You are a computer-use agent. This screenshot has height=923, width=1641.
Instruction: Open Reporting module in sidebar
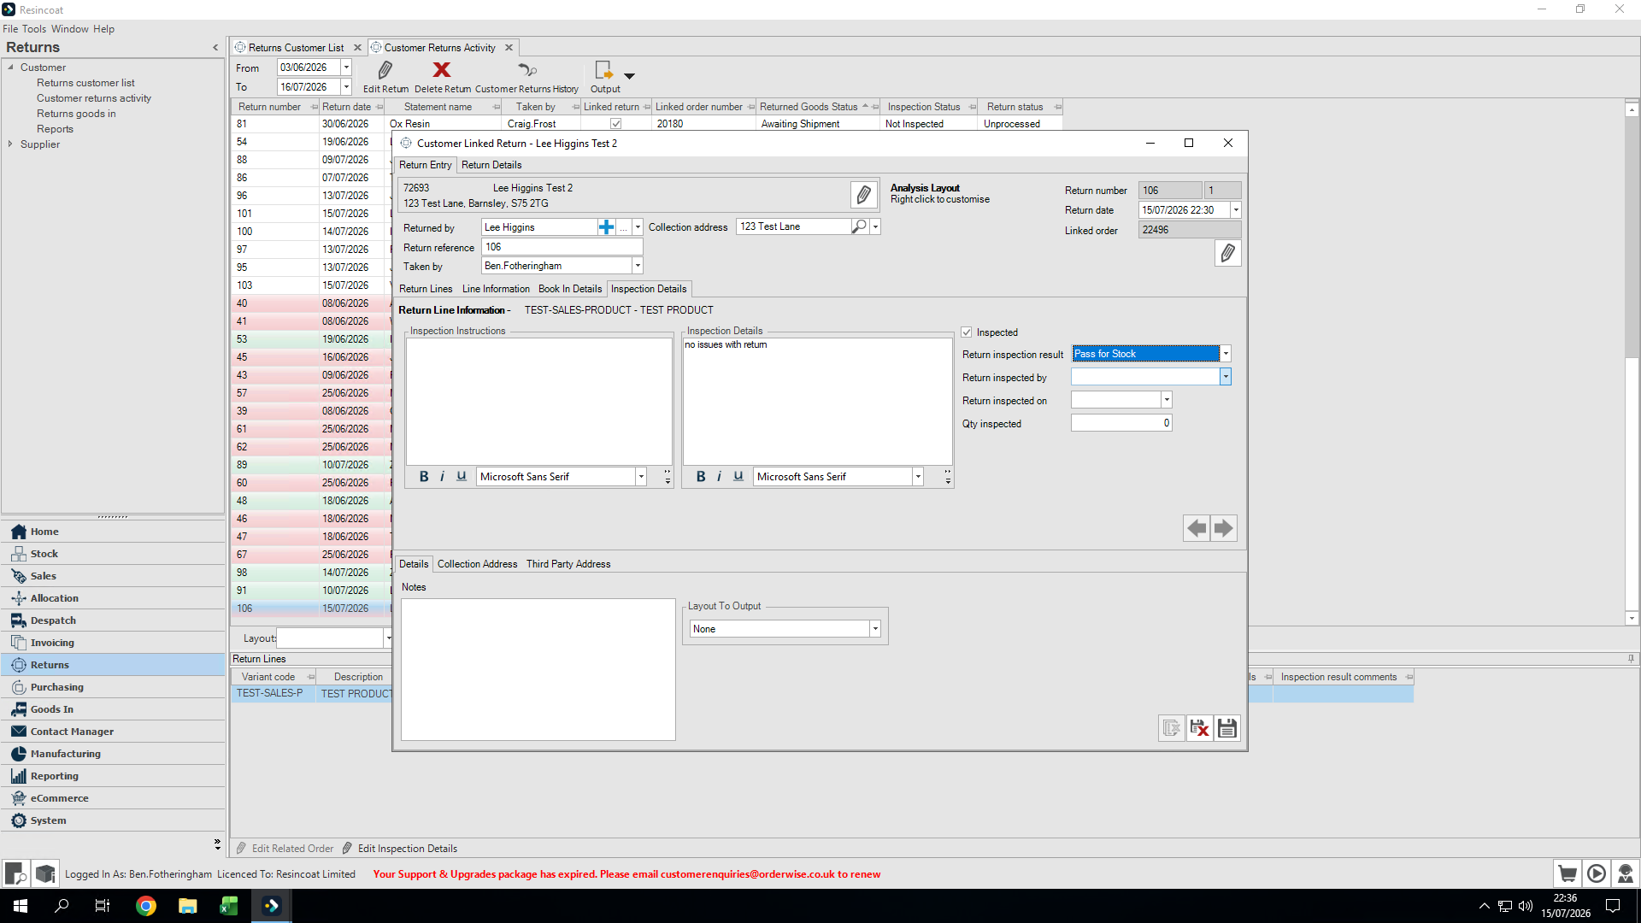[113, 776]
